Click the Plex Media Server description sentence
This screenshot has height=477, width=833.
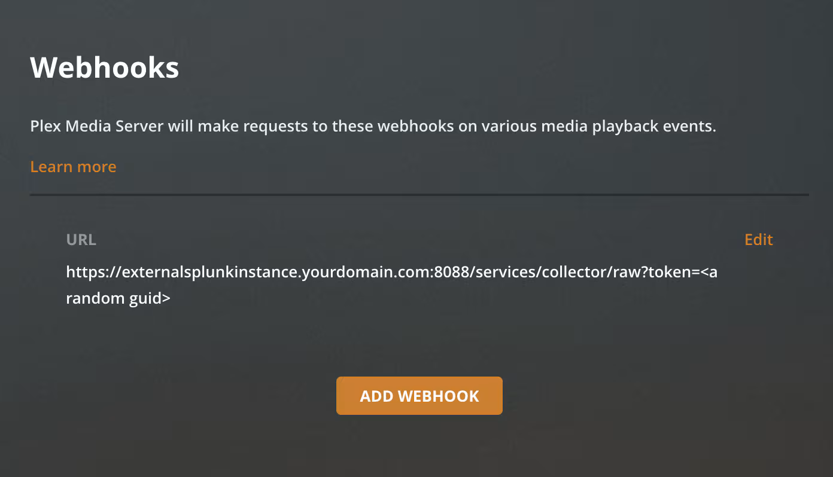coord(373,127)
